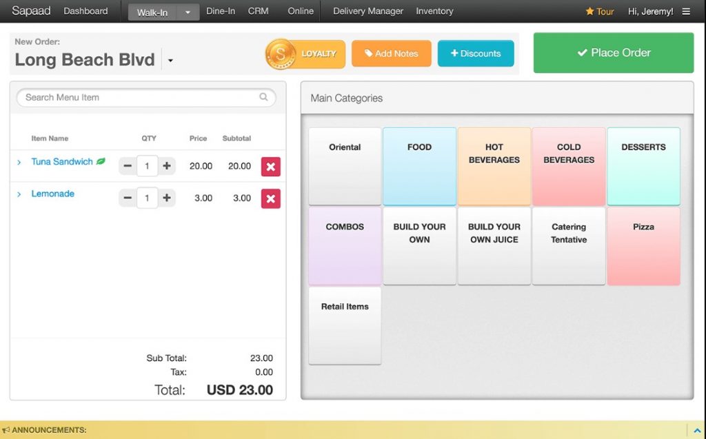The width and height of the screenshot is (706, 439).
Task: Expand the Tuna Sandwich row chevron
Action: (x=19, y=162)
